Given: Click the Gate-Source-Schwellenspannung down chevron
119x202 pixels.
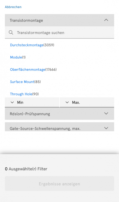Looking at the screenshot, I should [x=106, y=128].
